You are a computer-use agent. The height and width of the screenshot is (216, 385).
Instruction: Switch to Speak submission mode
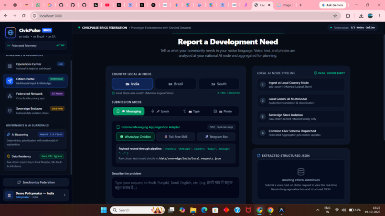(160, 111)
